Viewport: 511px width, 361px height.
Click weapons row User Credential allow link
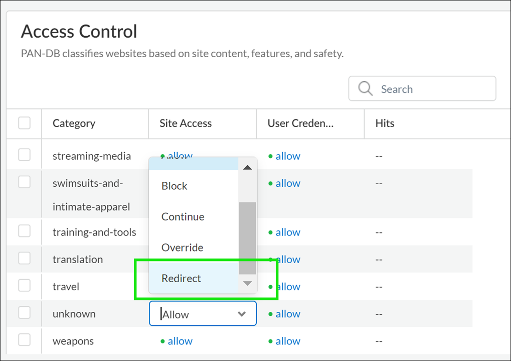click(288, 341)
